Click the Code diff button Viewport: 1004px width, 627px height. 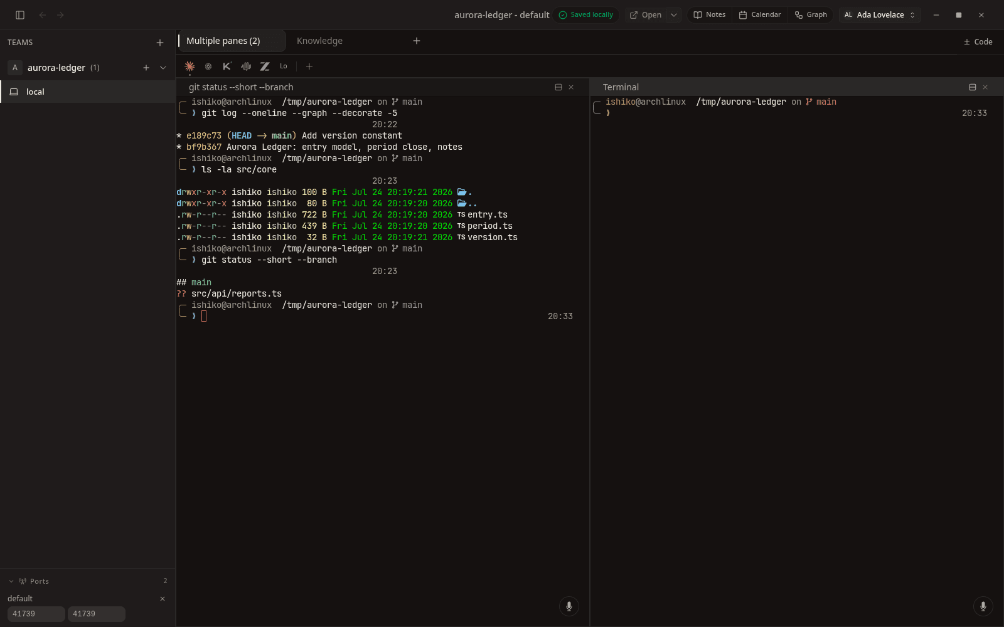point(978,42)
